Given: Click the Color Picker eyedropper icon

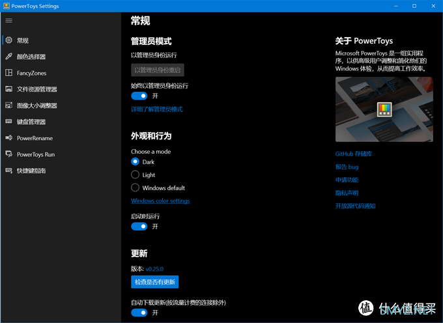Looking at the screenshot, I should [x=8, y=57].
